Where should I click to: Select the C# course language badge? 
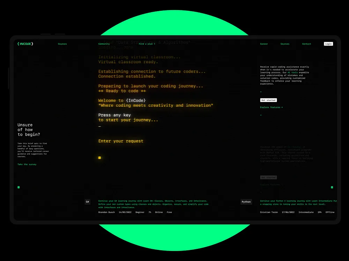(88, 201)
